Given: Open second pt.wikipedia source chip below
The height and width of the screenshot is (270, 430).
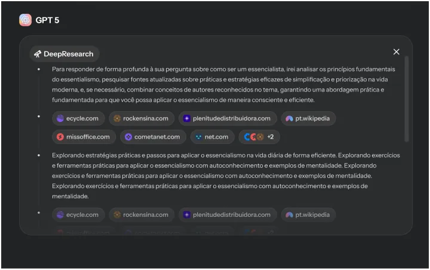Looking at the screenshot, I should click(x=308, y=215).
